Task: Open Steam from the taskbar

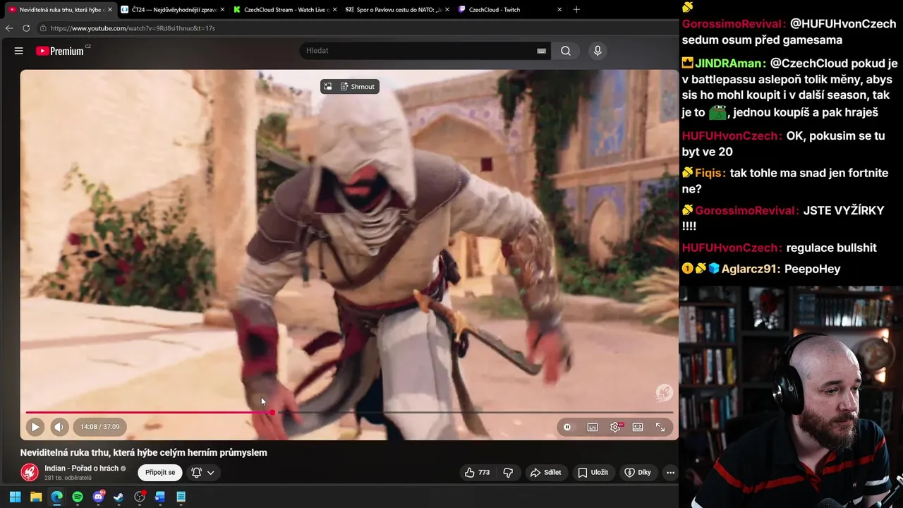Action: click(x=119, y=497)
